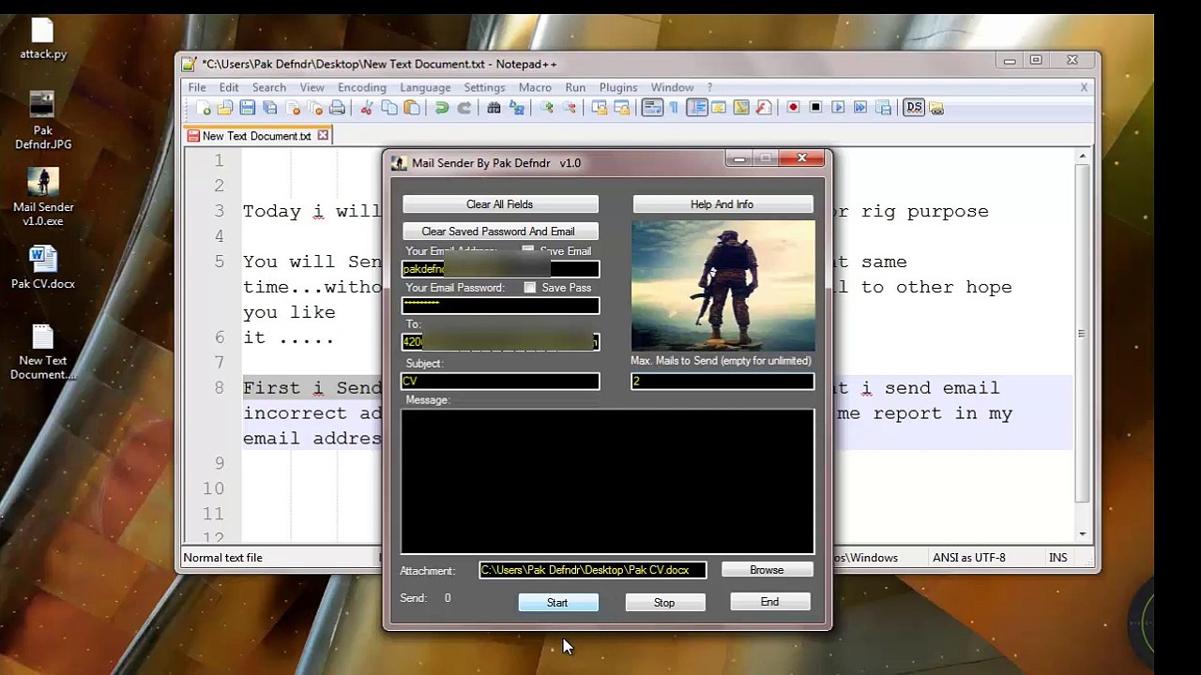Enable the Save Pass checkbox
1201x675 pixels.
click(x=530, y=288)
